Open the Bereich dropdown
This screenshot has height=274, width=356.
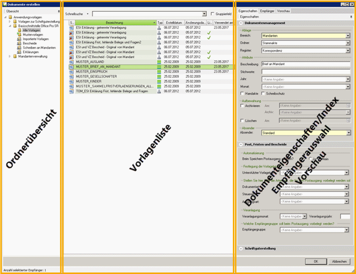[347, 35]
